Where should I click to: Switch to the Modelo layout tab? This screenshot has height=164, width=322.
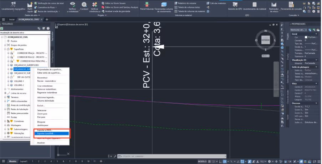[x=13, y=162]
